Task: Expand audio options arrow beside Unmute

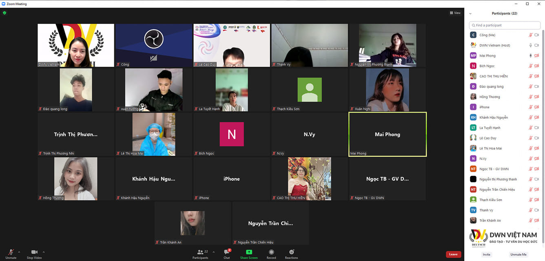Action: coord(19,252)
